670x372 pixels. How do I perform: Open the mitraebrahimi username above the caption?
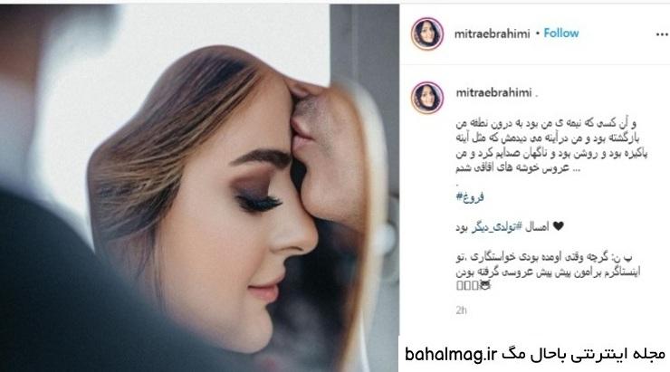tap(493, 92)
